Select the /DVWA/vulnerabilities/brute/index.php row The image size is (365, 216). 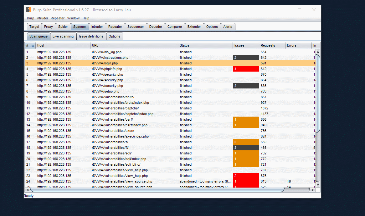tap(170, 103)
